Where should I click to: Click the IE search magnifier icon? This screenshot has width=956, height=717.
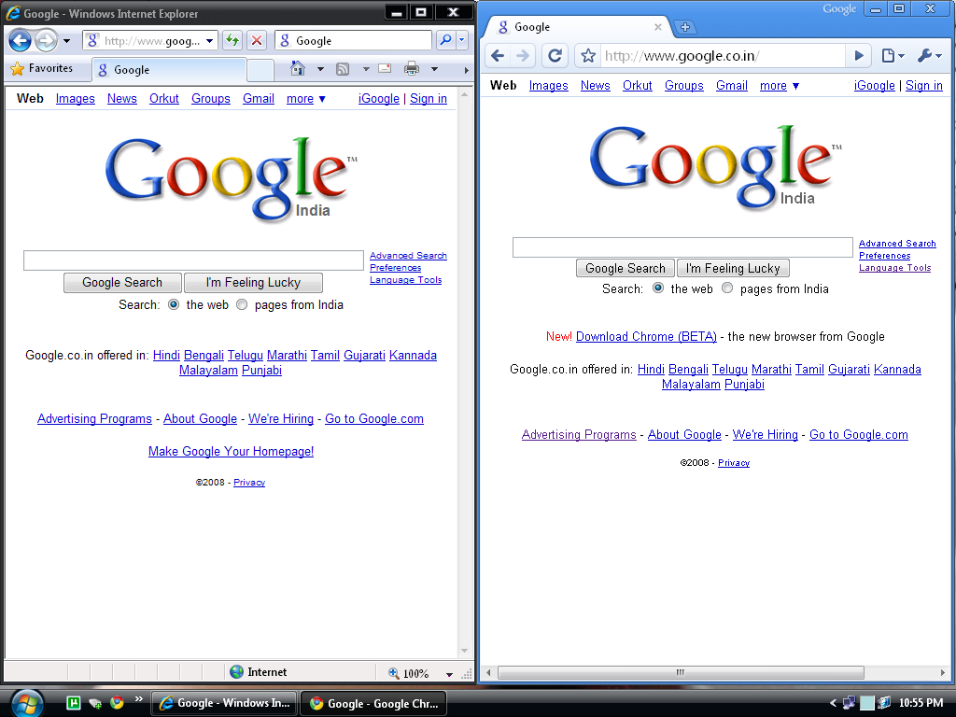tap(445, 40)
